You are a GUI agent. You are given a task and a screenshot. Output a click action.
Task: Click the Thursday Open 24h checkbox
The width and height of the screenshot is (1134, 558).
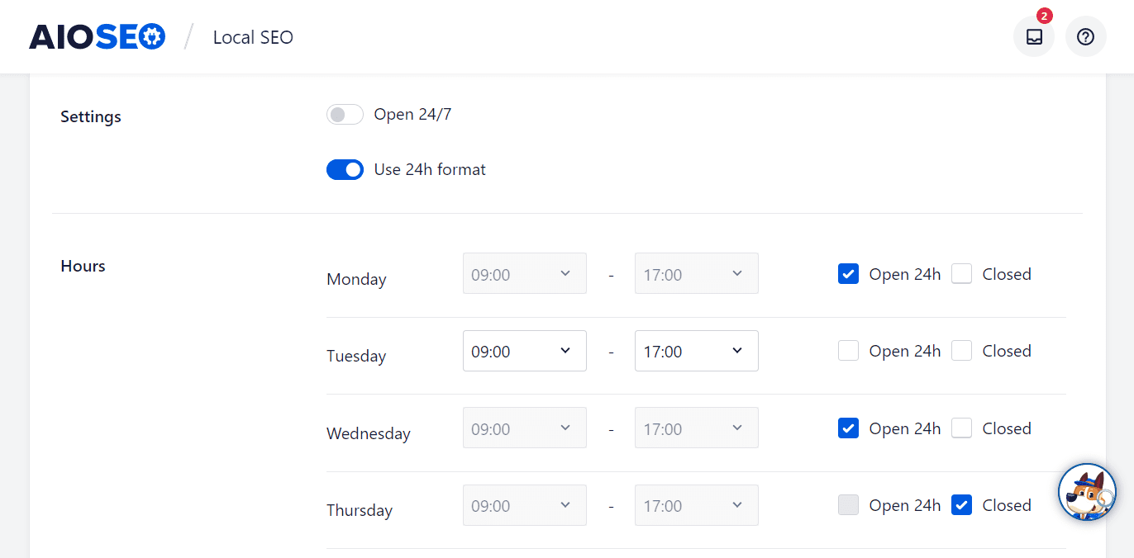tap(848, 505)
